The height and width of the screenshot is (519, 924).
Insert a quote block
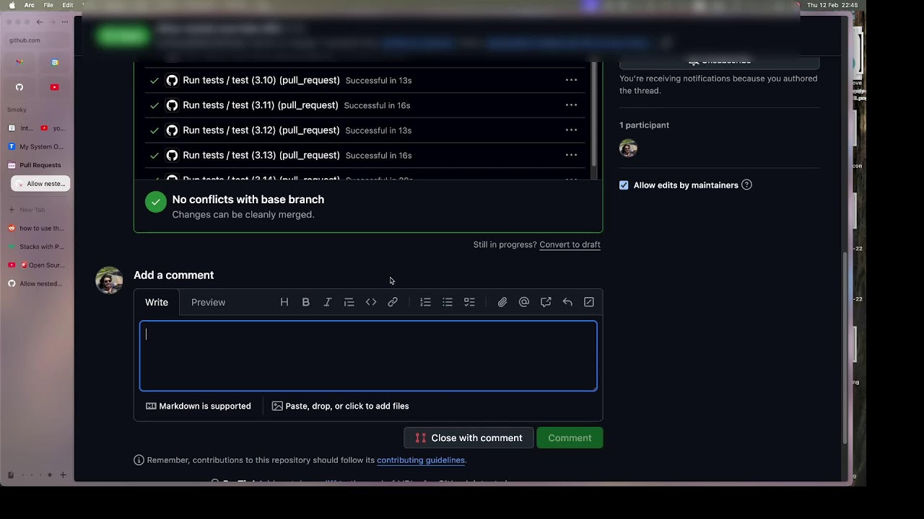(x=349, y=302)
